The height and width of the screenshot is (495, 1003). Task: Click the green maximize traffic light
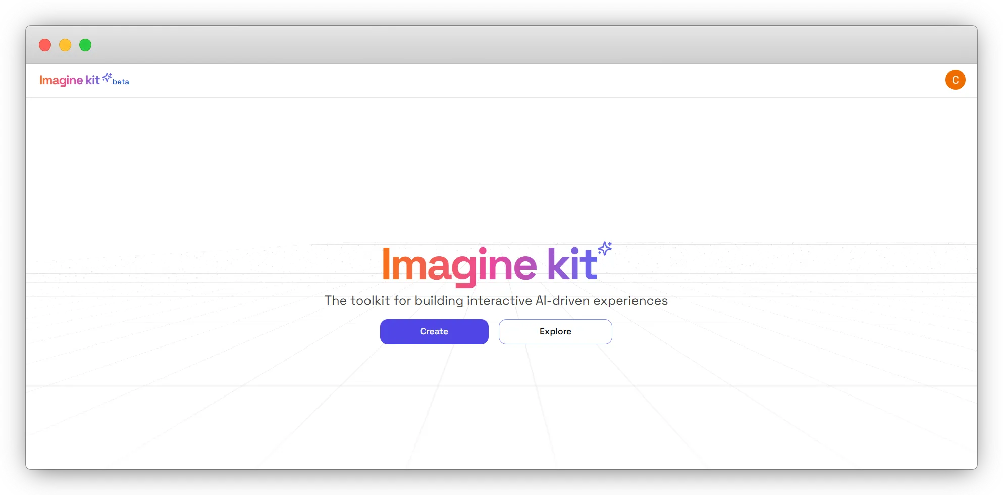tap(85, 45)
